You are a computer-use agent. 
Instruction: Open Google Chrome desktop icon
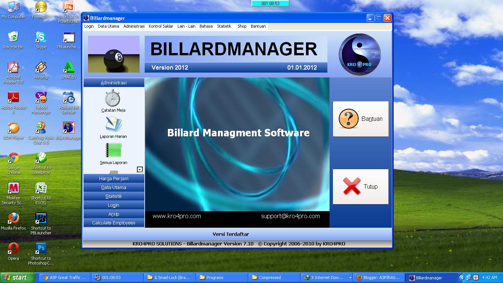tap(13, 163)
